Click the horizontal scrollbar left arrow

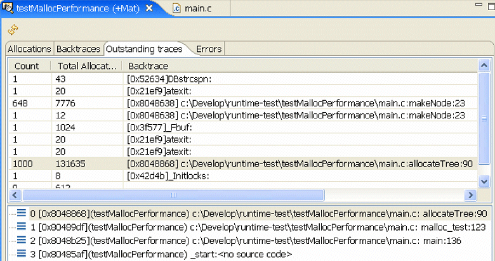[x=14, y=196]
